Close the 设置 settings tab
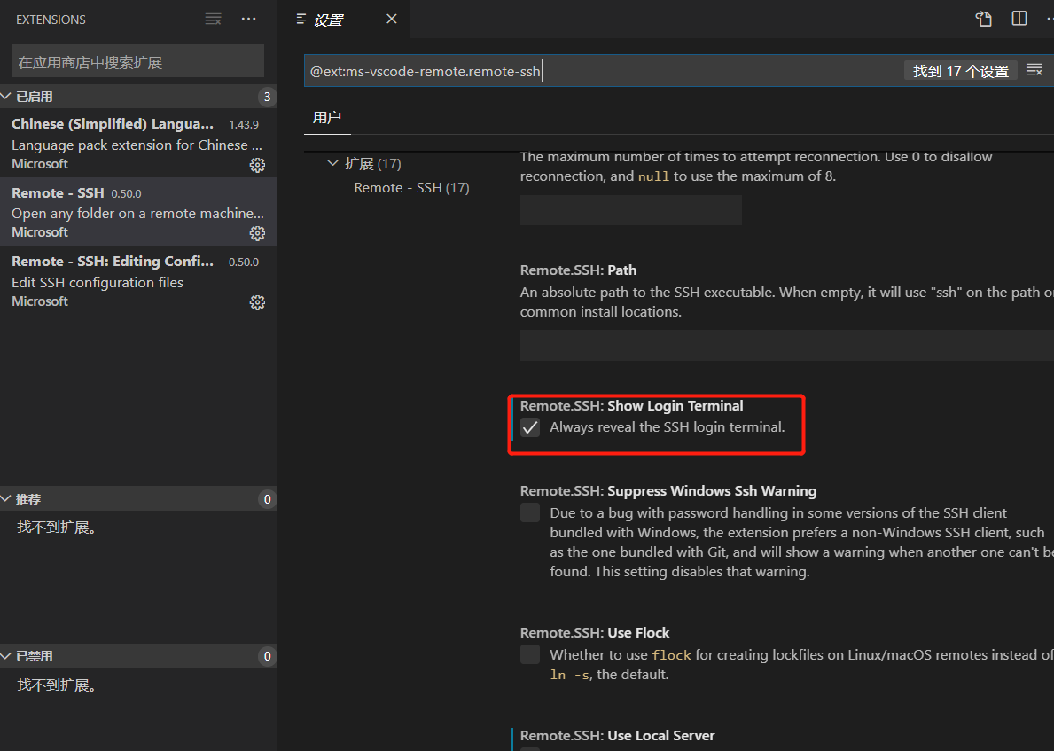This screenshot has height=751, width=1054. point(391,19)
